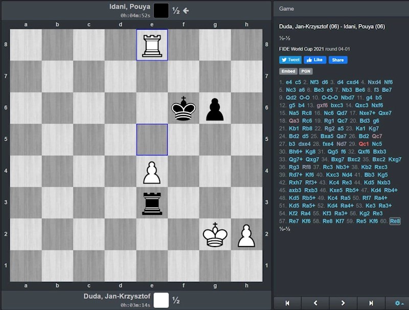Select the black rook on e3

(x=152, y=203)
